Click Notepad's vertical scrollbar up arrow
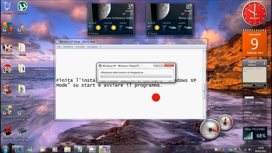The height and width of the screenshot is (153, 272). coord(204,51)
